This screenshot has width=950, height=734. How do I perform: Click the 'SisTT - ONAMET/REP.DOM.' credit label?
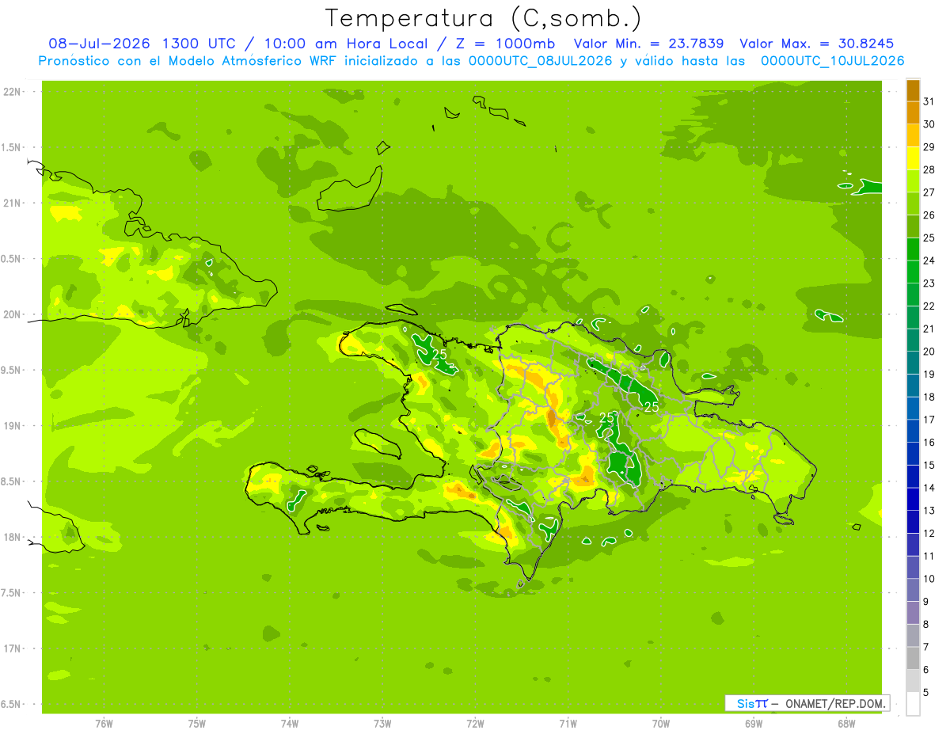(x=807, y=703)
